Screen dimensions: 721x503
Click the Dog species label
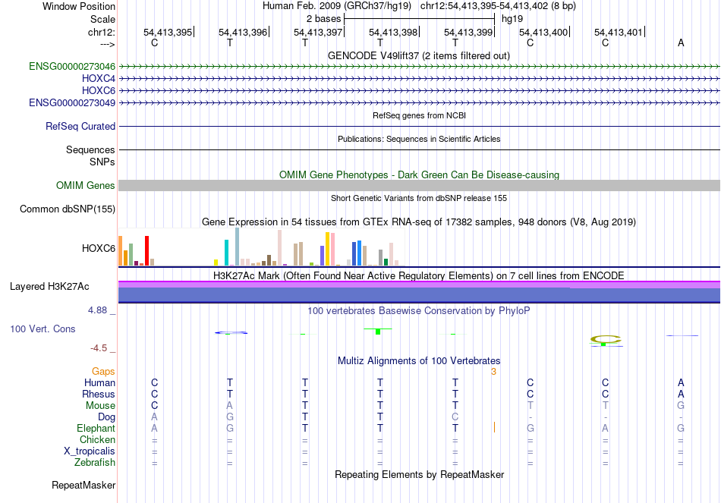click(107, 417)
